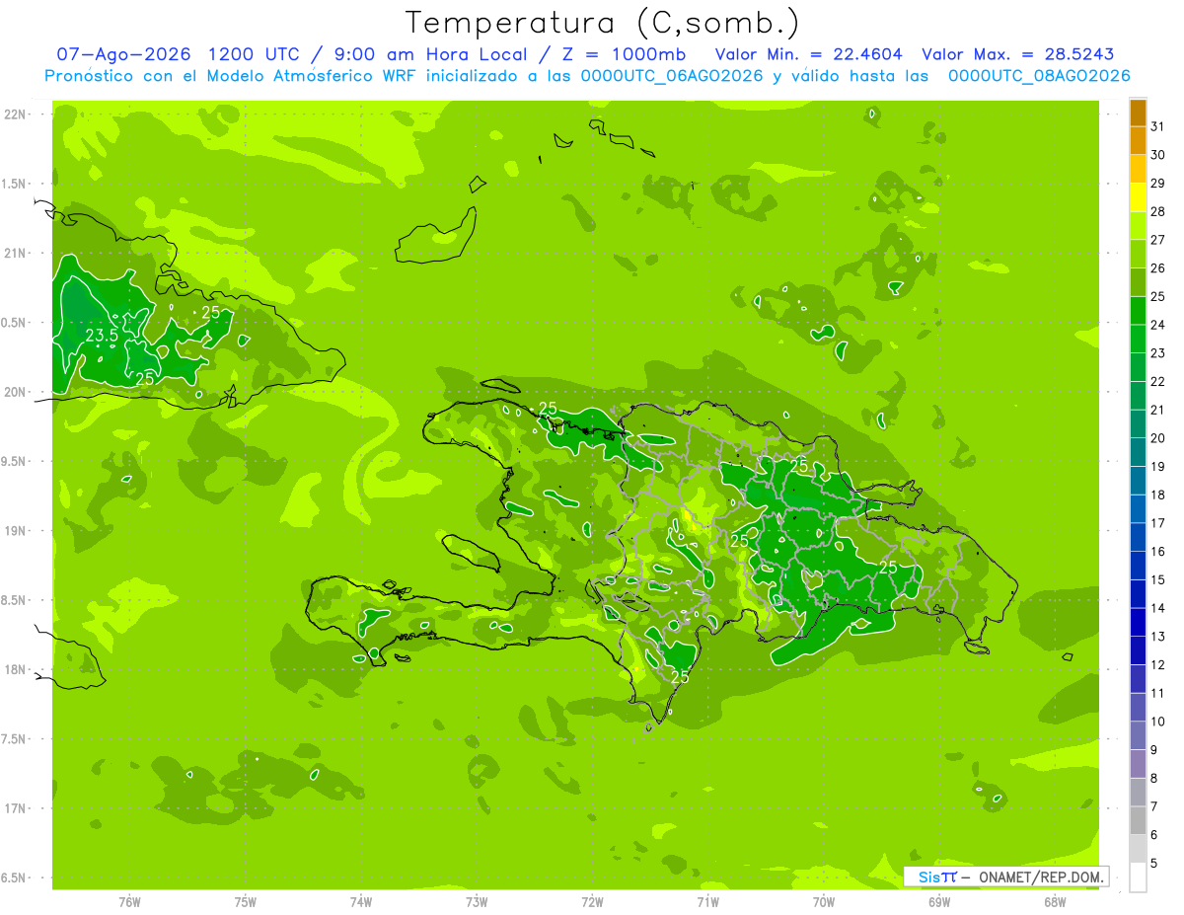
Task: Click the "0000UTC_08AGO2026" valid-until time
Action: 1038,76
